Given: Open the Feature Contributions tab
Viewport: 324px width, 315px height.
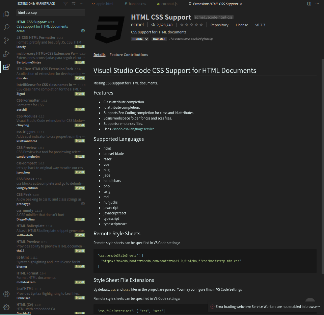Looking at the screenshot, I should [129, 55].
